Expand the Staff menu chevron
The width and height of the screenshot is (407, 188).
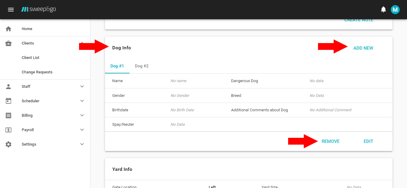(x=82, y=87)
